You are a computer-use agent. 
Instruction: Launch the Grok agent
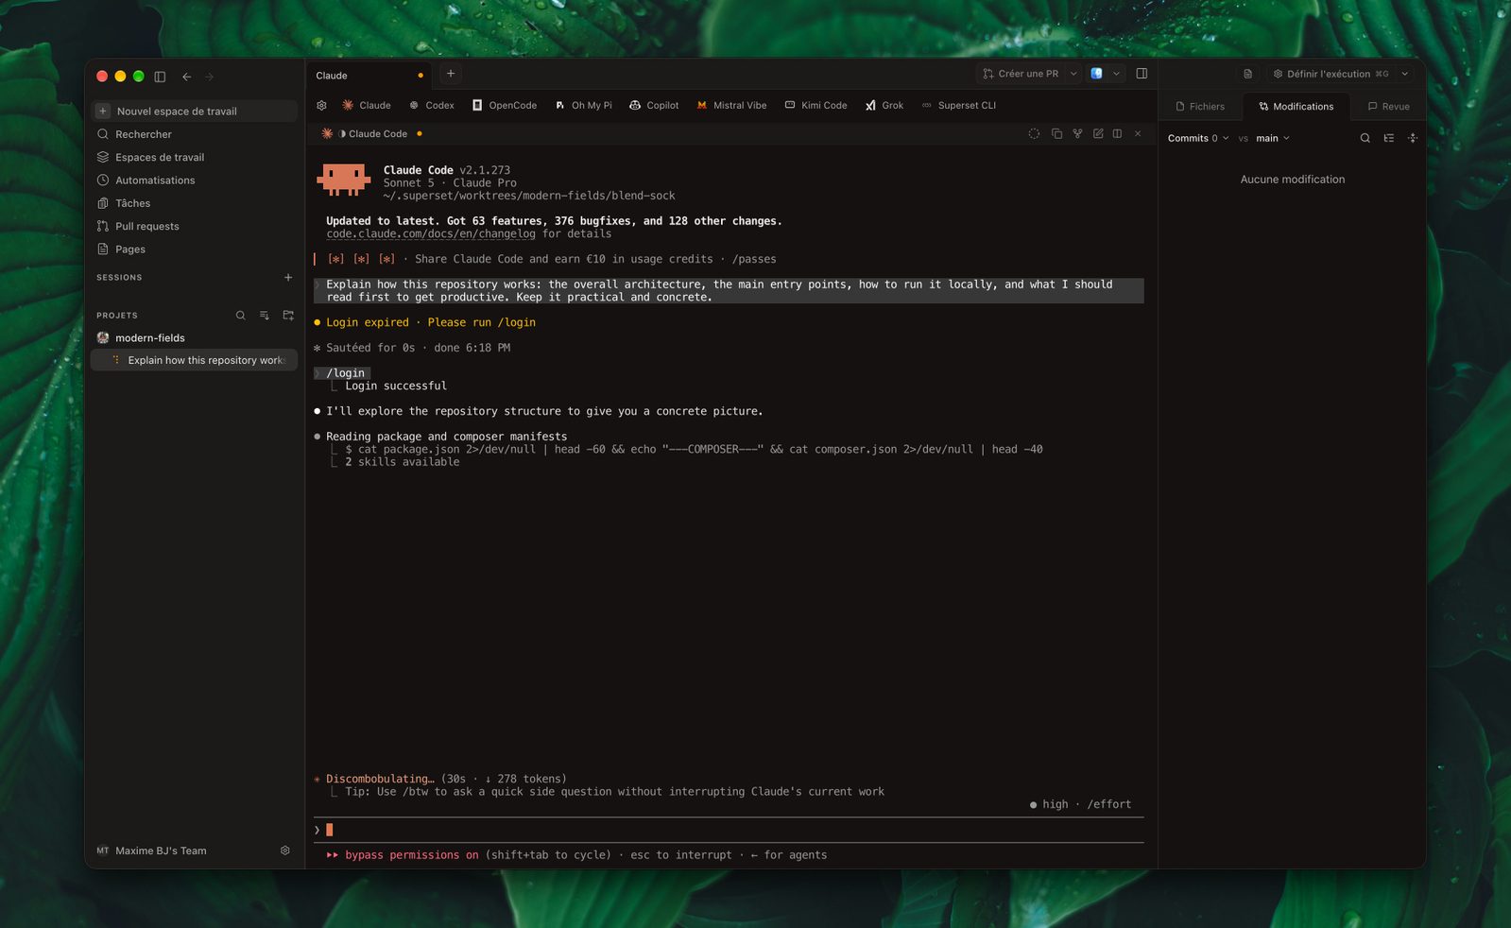coord(884,106)
